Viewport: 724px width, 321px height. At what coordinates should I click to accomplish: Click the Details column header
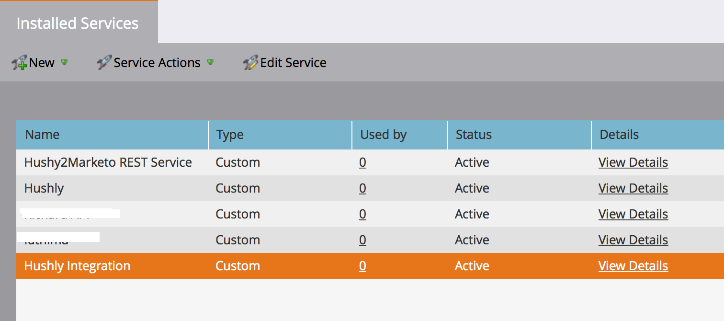pyautogui.click(x=658, y=135)
